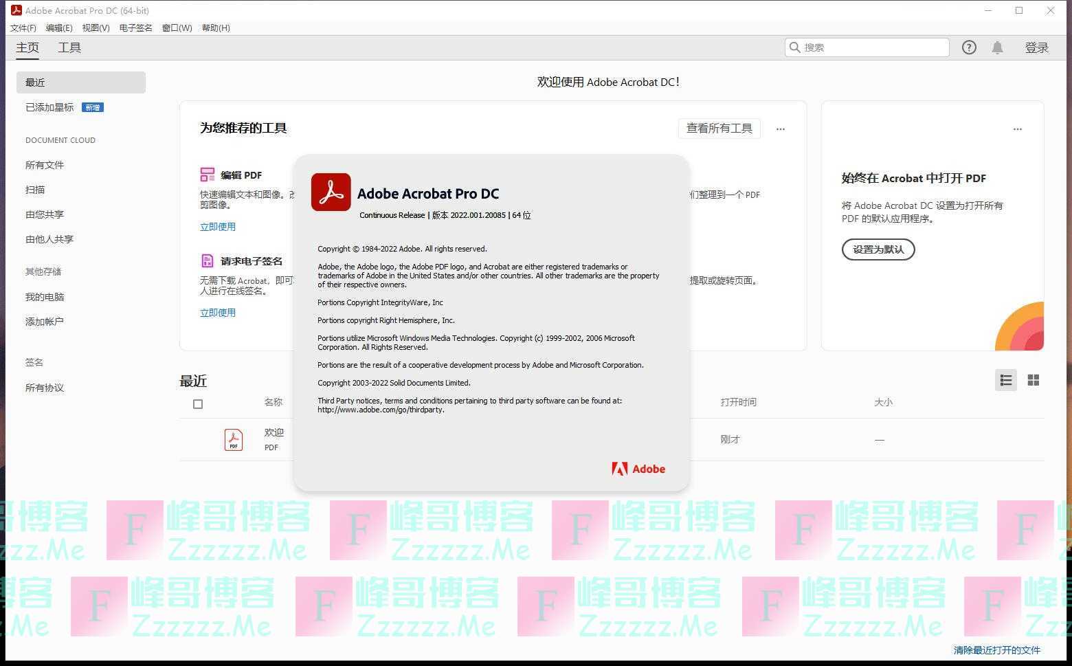Click the 请求电子签名 tool title
Screen dimensions: 1072x666
click(252, 261)
